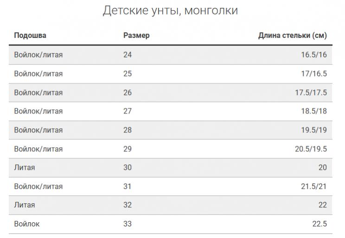The width and height of the screenshot is (345, 238).
Task: Select the 21.5/21 insole length cell
Action: [313, 187]
